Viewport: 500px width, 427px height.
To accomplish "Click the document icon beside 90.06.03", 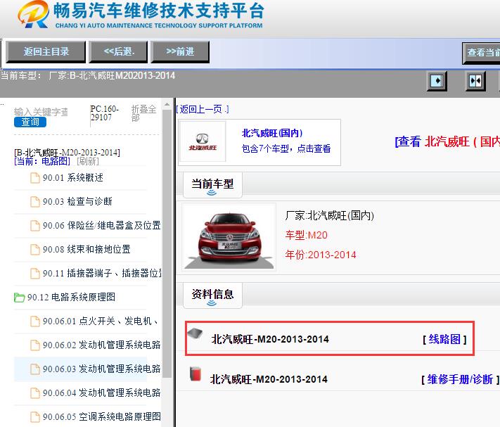I will (x=34, y=369).
